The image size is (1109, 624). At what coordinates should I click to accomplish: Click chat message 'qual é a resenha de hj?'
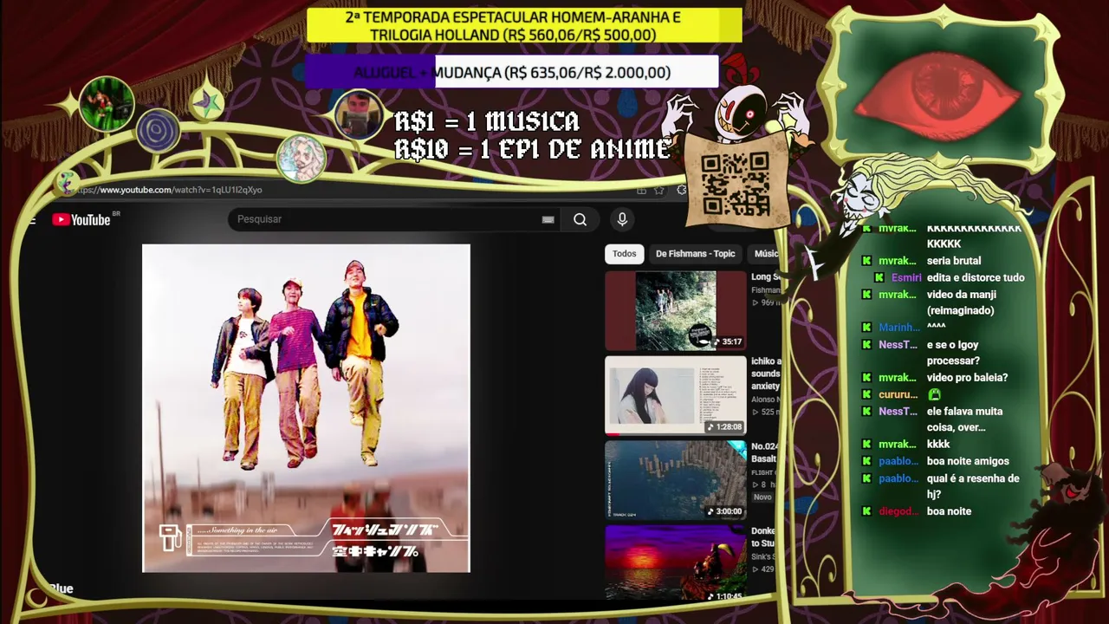tap(973, 486)
